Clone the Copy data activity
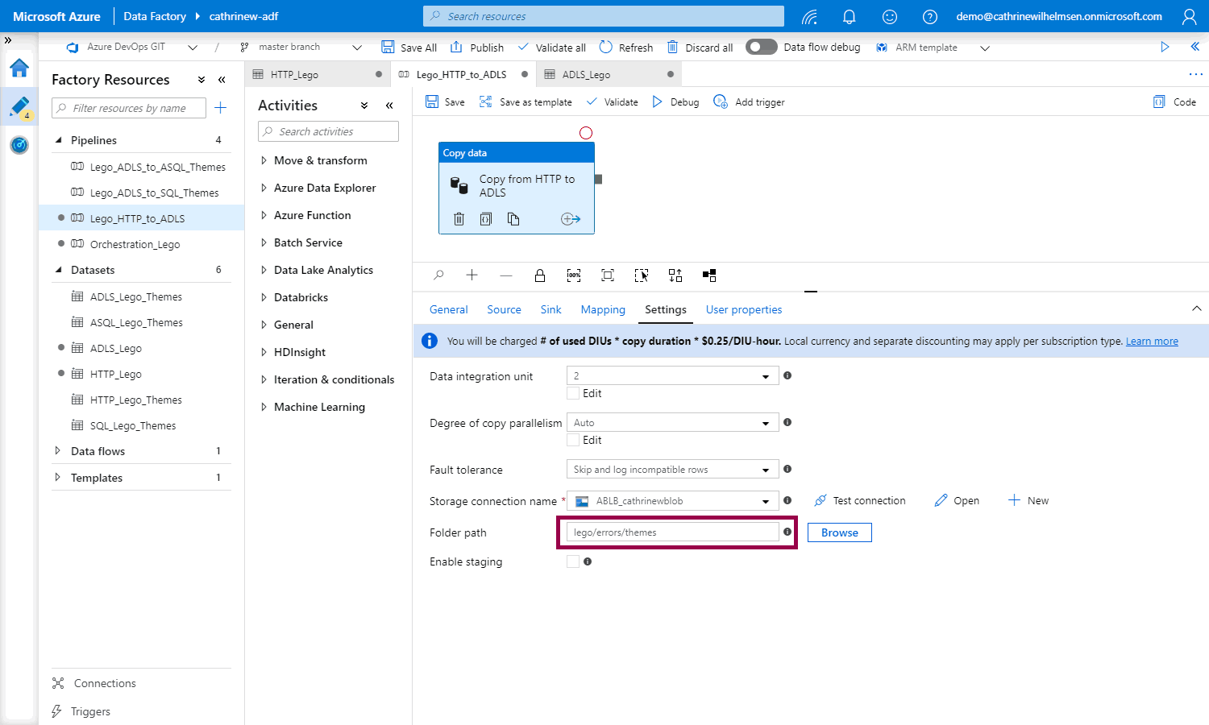 tap(513, 219)
